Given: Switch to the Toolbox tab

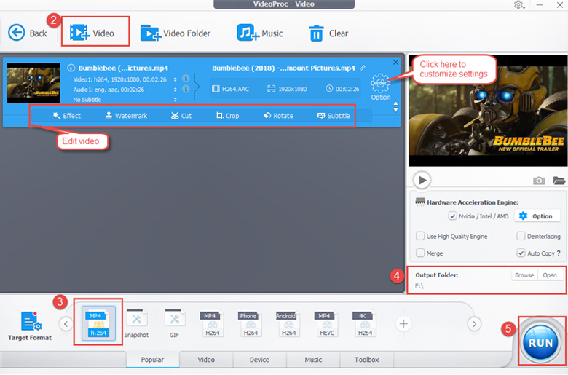Looking at the screenshot, I should coord(366,360).
